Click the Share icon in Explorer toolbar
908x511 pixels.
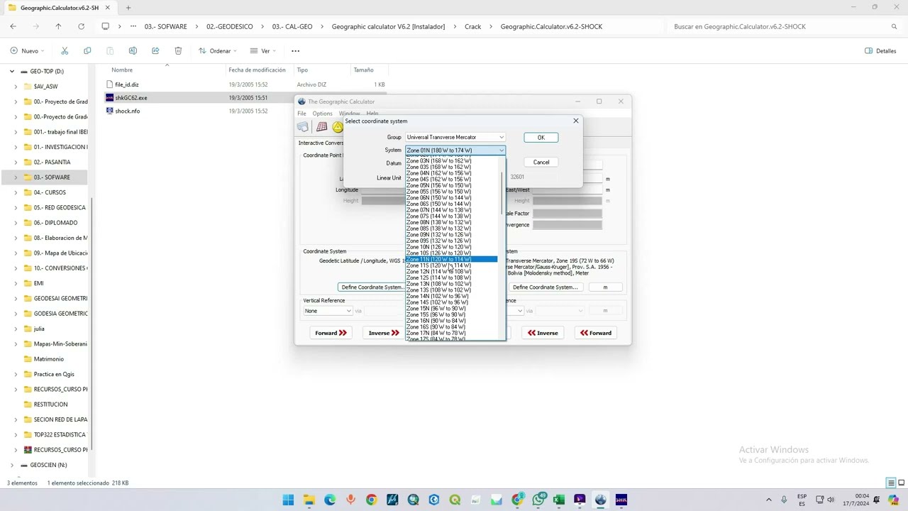155,51
